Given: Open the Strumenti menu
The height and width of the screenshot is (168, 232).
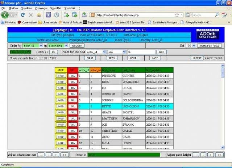Looking at the screenshot, I should [x=70, y=8].
